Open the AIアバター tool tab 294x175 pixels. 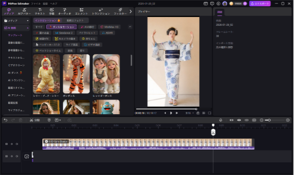click(24, 11)
